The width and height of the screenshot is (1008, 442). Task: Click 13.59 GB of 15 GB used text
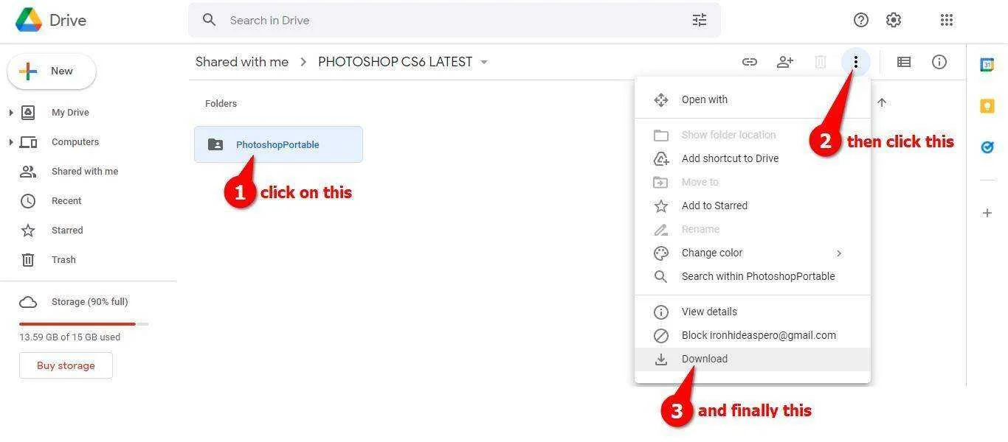(69, 337)
